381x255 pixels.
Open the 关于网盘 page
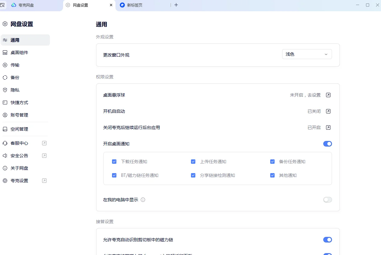pyautogui.click(x=25, y=168)
